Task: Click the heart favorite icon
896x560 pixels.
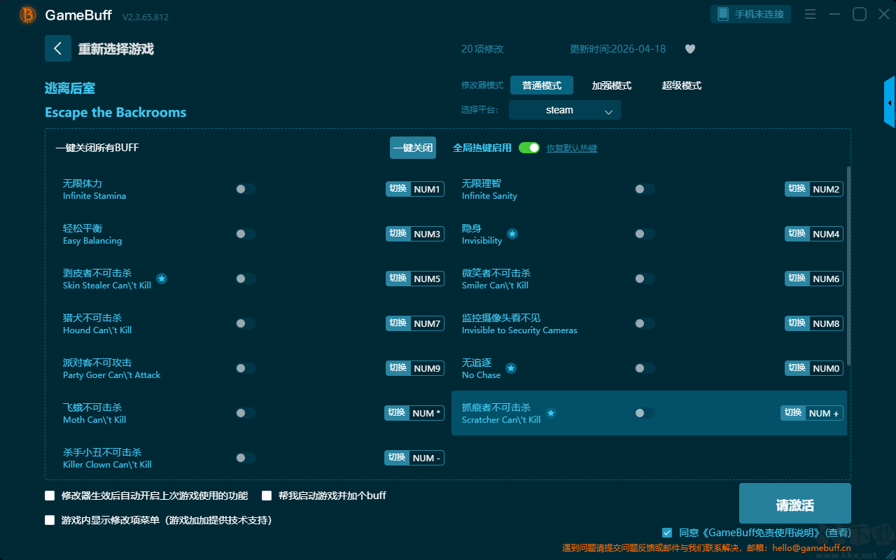Action: 690,49
